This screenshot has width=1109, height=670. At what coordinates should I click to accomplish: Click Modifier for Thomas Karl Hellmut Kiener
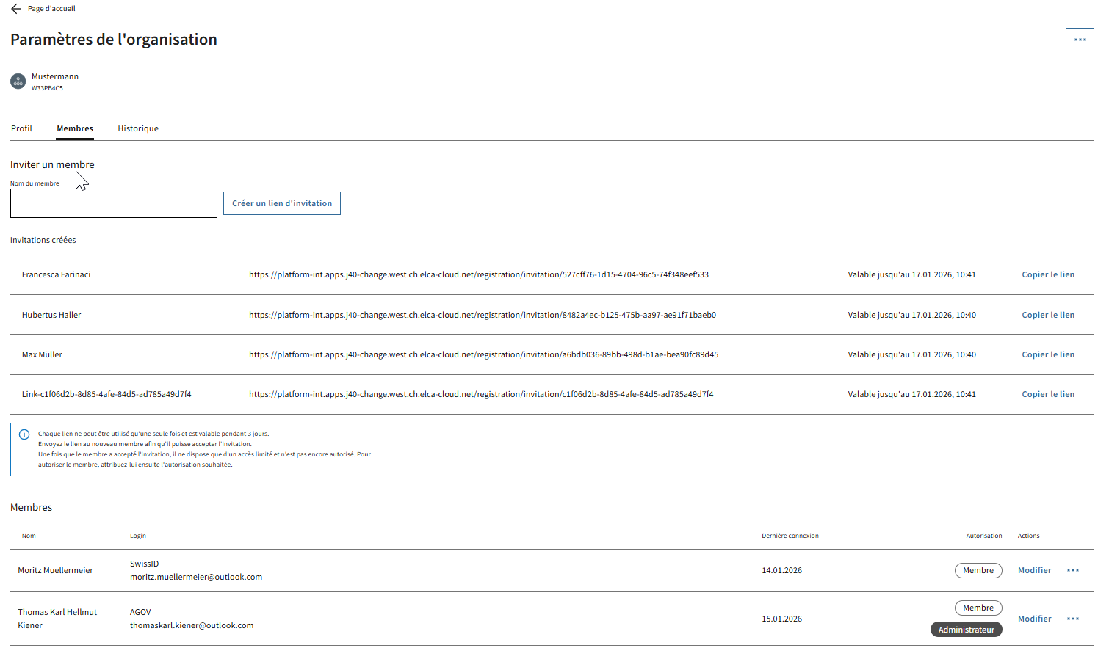(x=1034, y=619)
